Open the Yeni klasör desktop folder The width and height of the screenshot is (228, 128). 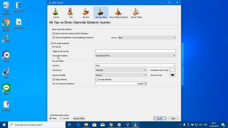pos(6,106)
